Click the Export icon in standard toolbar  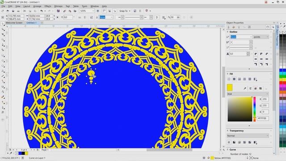click(70, 11)
